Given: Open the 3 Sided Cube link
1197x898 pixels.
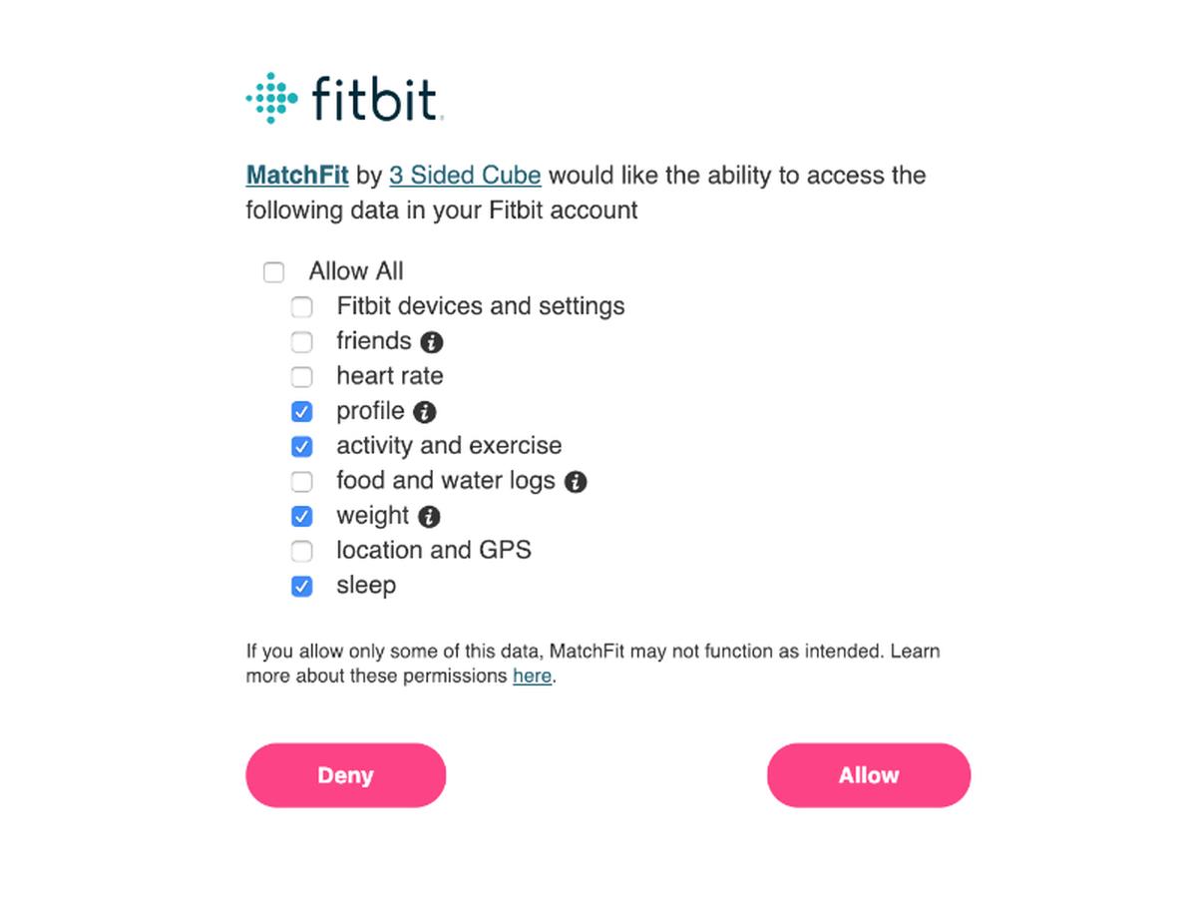Looking at the screenshot, I should point(465,176).
